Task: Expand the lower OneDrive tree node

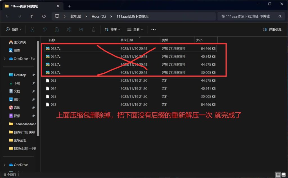Action: 5,165
